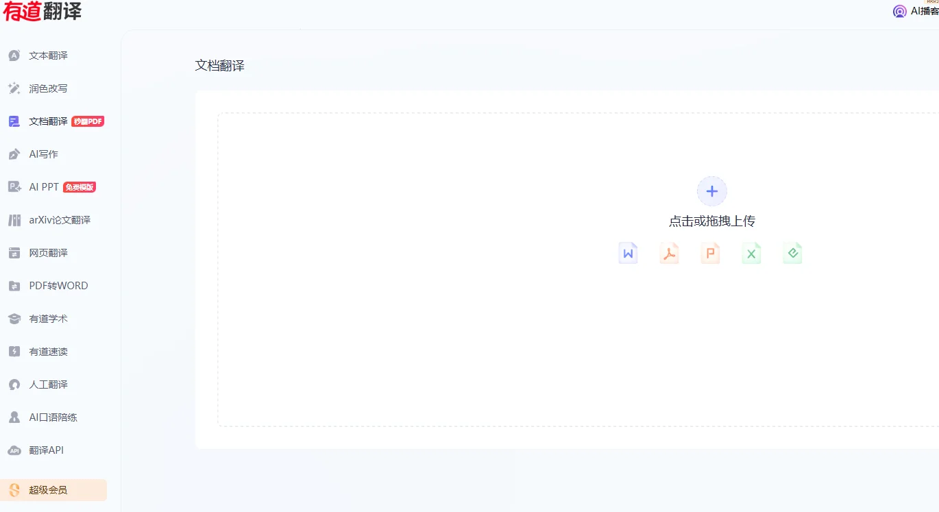939x512 pixels.
Task: Open the PDF转WORD converter
Action: 60,285
